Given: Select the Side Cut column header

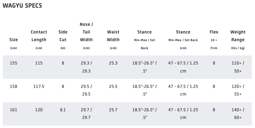Looking at the screenshot, I should coord(63,40).
